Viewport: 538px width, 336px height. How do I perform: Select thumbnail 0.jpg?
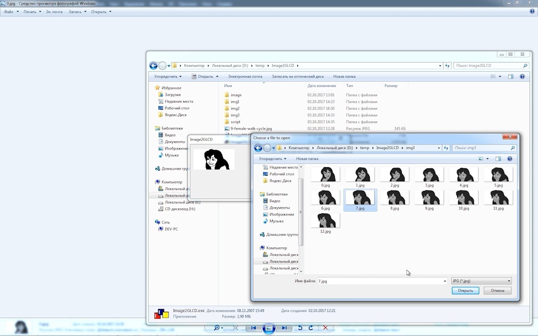(x=325, y=177)
